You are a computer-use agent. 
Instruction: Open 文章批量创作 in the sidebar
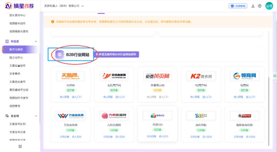pos(17,66)
